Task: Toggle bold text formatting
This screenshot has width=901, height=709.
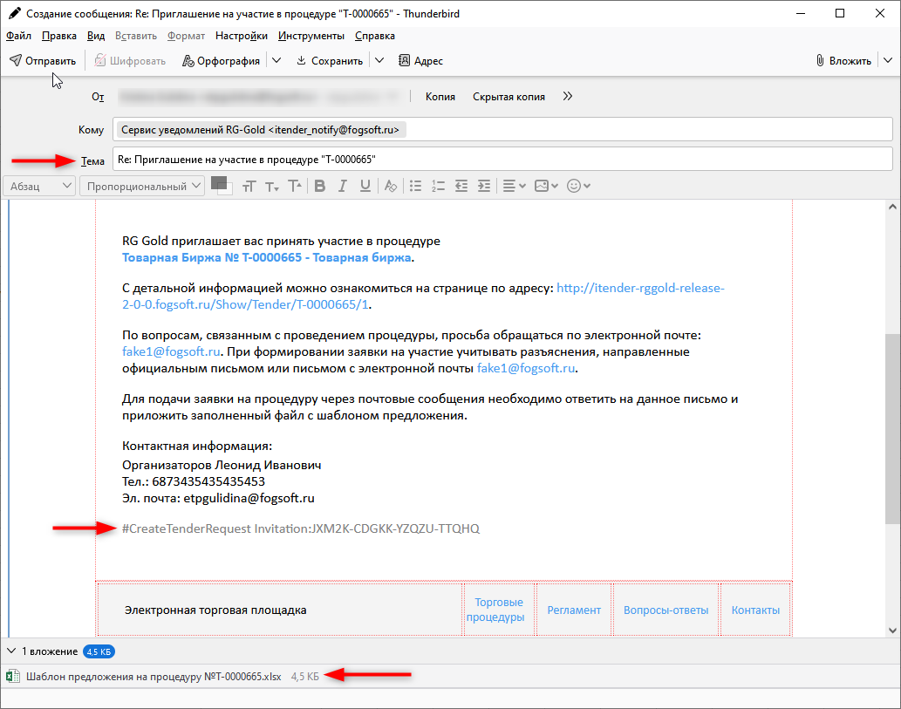Action: click(319, 186)
